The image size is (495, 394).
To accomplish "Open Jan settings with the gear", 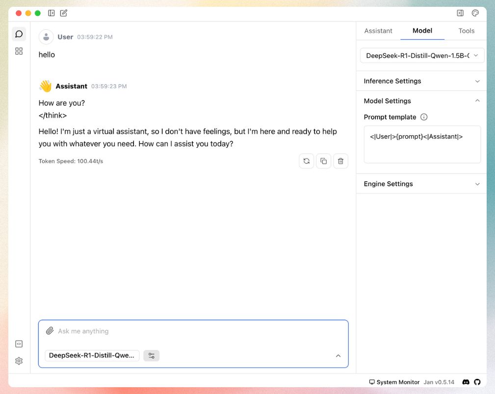I will pyautogui.click(x=19, y=361).
